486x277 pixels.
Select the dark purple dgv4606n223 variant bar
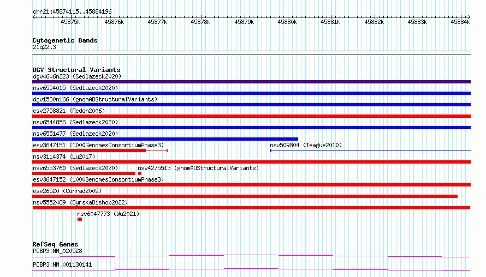click(251, 82)
